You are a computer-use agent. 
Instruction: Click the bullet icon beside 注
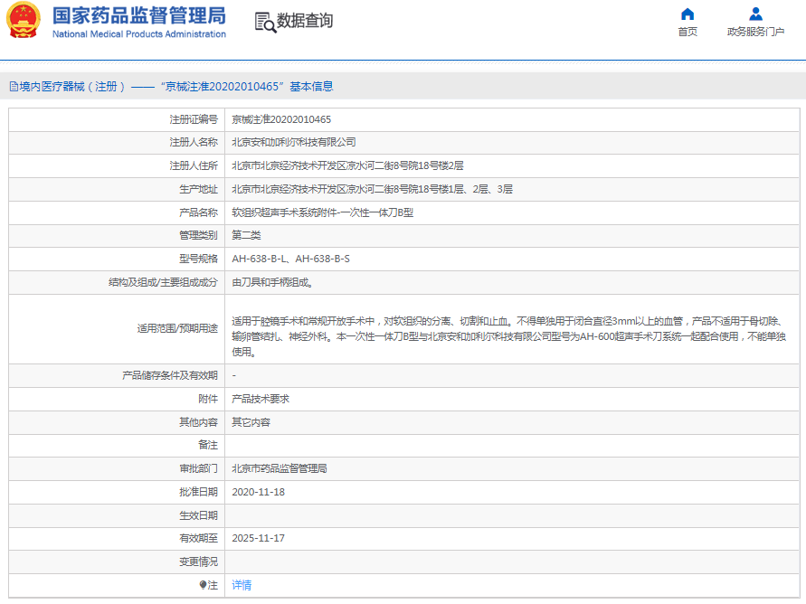click(x=203, y=584)
